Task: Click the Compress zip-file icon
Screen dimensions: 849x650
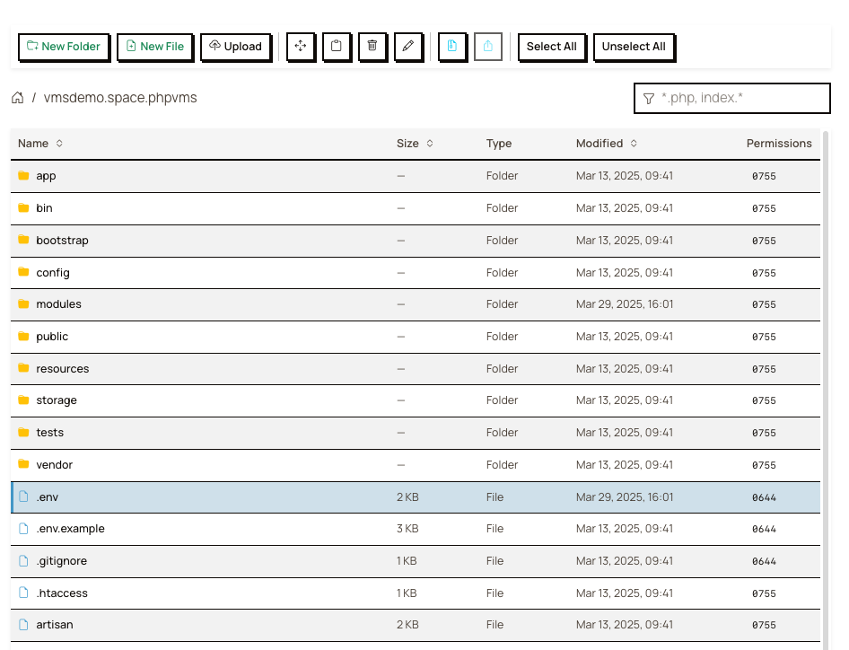Action: (x=452, y=46)
